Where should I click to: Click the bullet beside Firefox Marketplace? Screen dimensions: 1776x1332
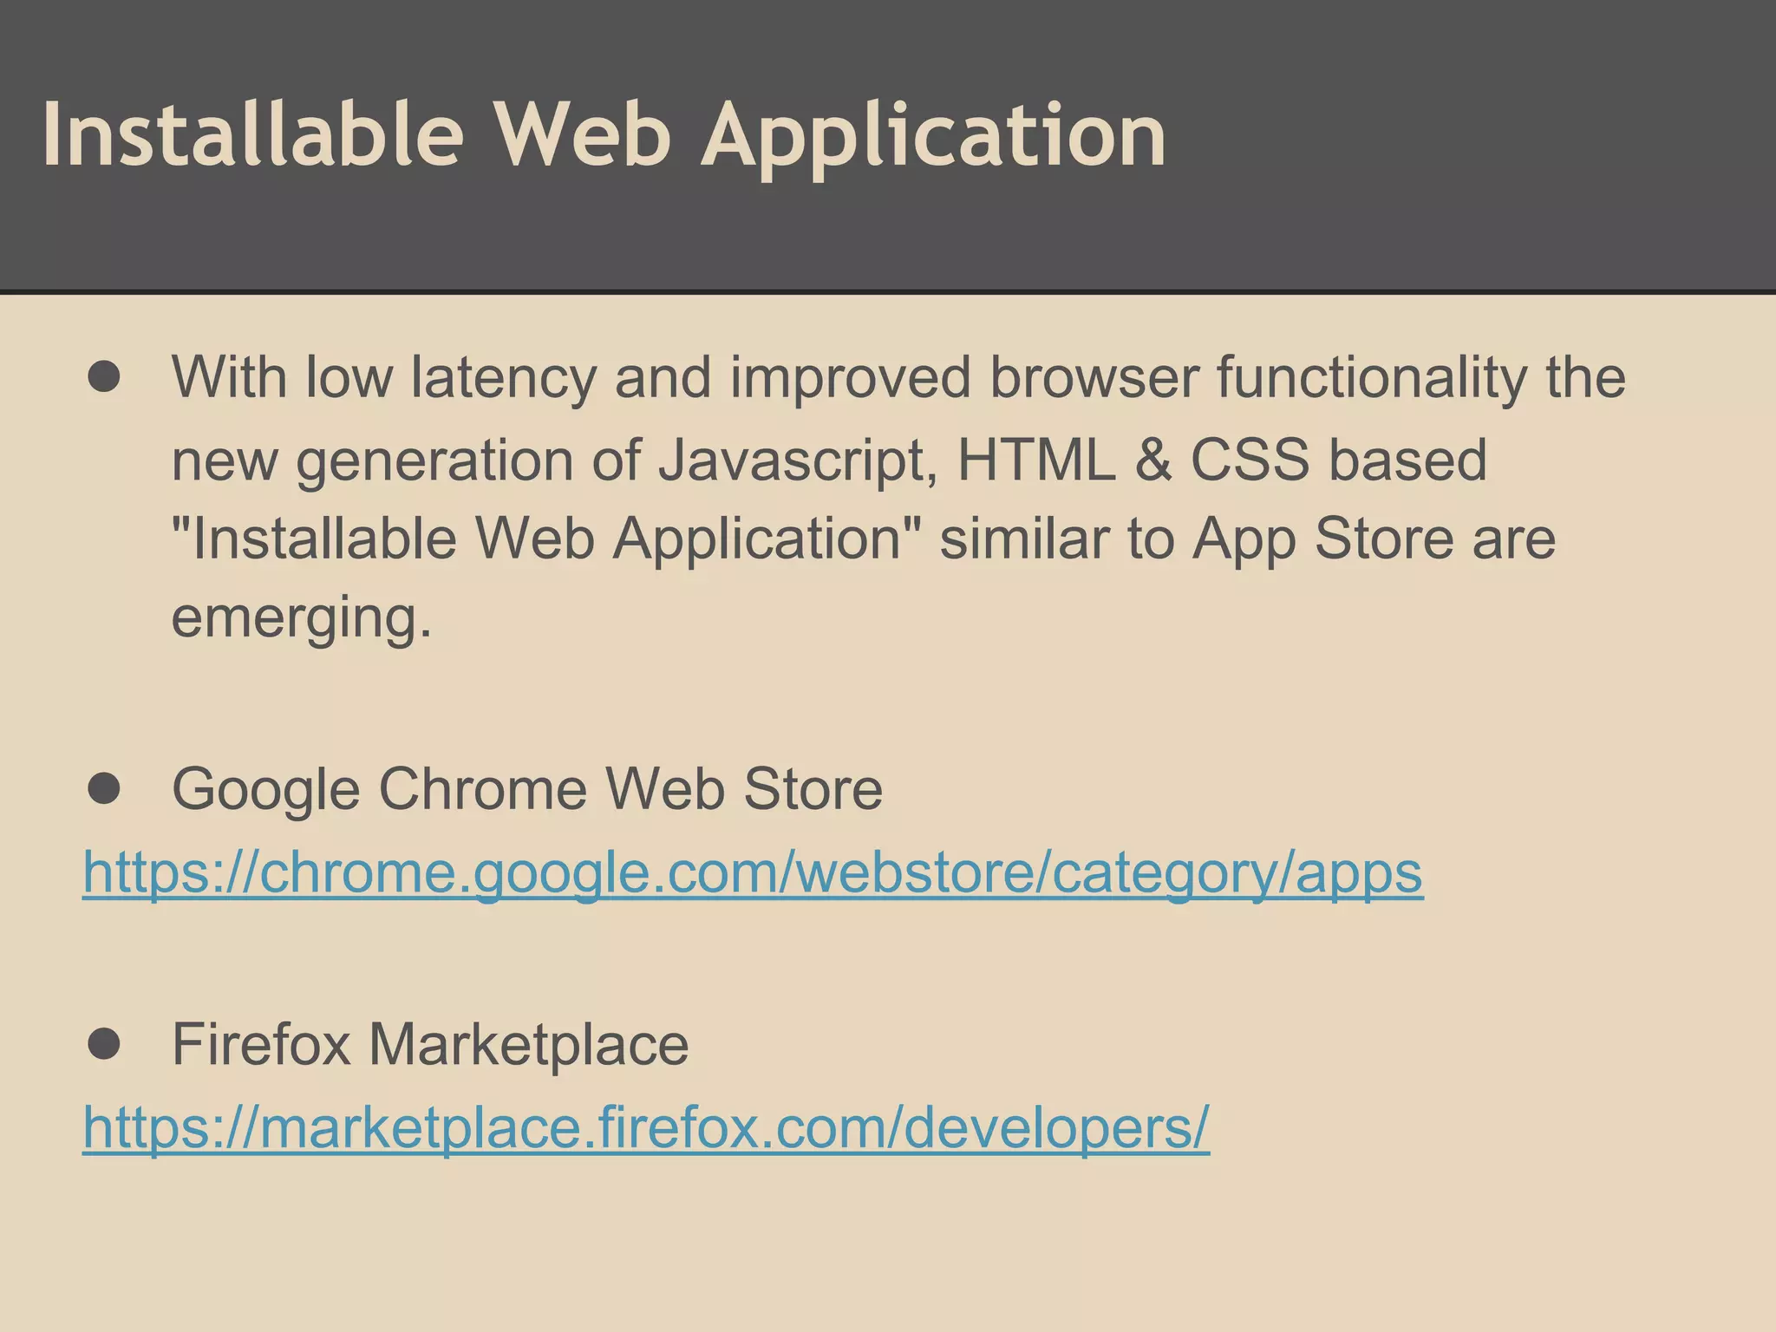pyautogui.click(x=104, y=1044)
